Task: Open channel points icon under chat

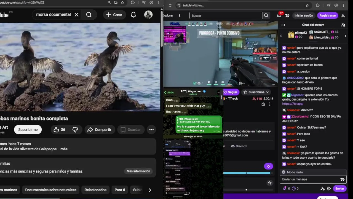Action: coord(293,188)
